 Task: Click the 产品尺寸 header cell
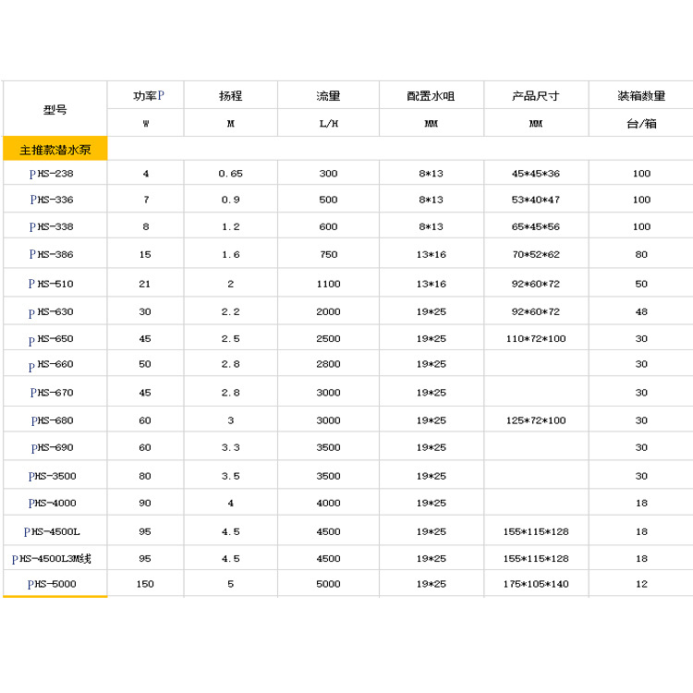(x=536, y=95)
